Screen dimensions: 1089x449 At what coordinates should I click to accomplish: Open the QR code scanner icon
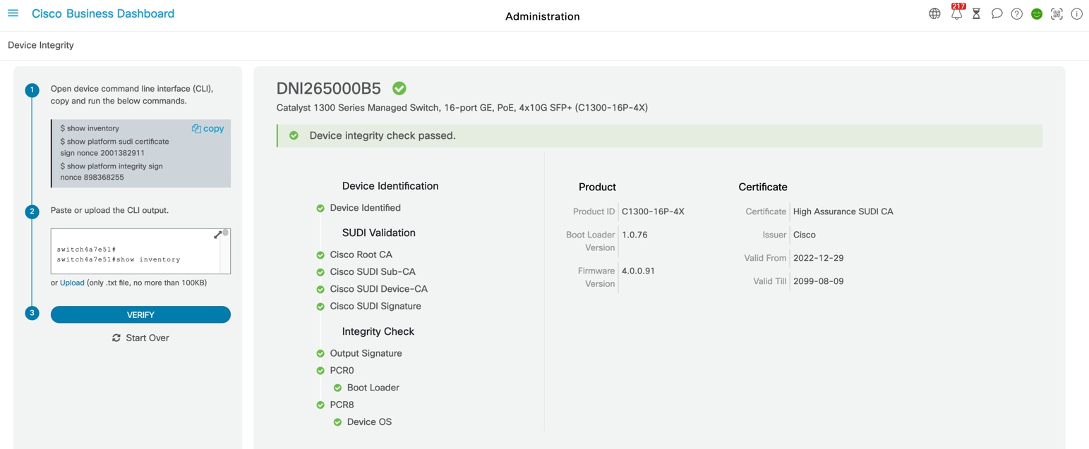tap(1057, 13)
